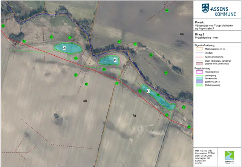Viewport: 242px width, 167px height.
Task: Select the pond label B marker
Action: click(115, 60)
